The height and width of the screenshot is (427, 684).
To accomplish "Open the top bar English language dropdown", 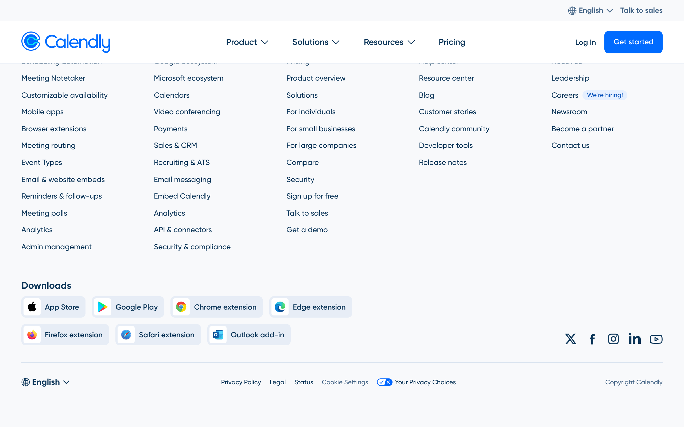I will point(590,10).
